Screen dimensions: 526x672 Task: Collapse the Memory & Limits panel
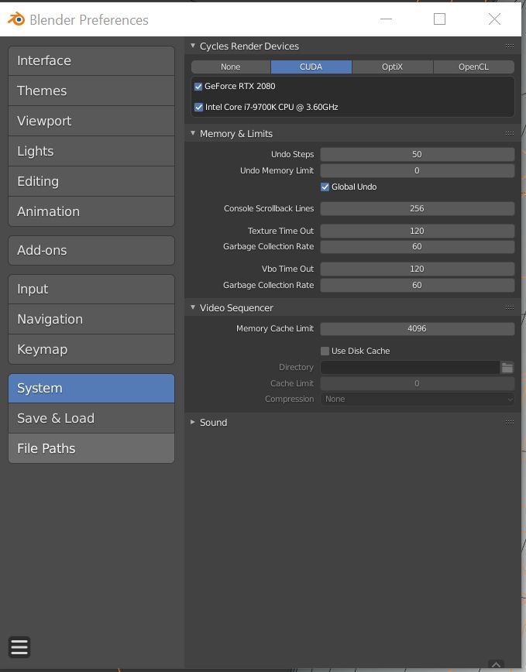point(193,133)
